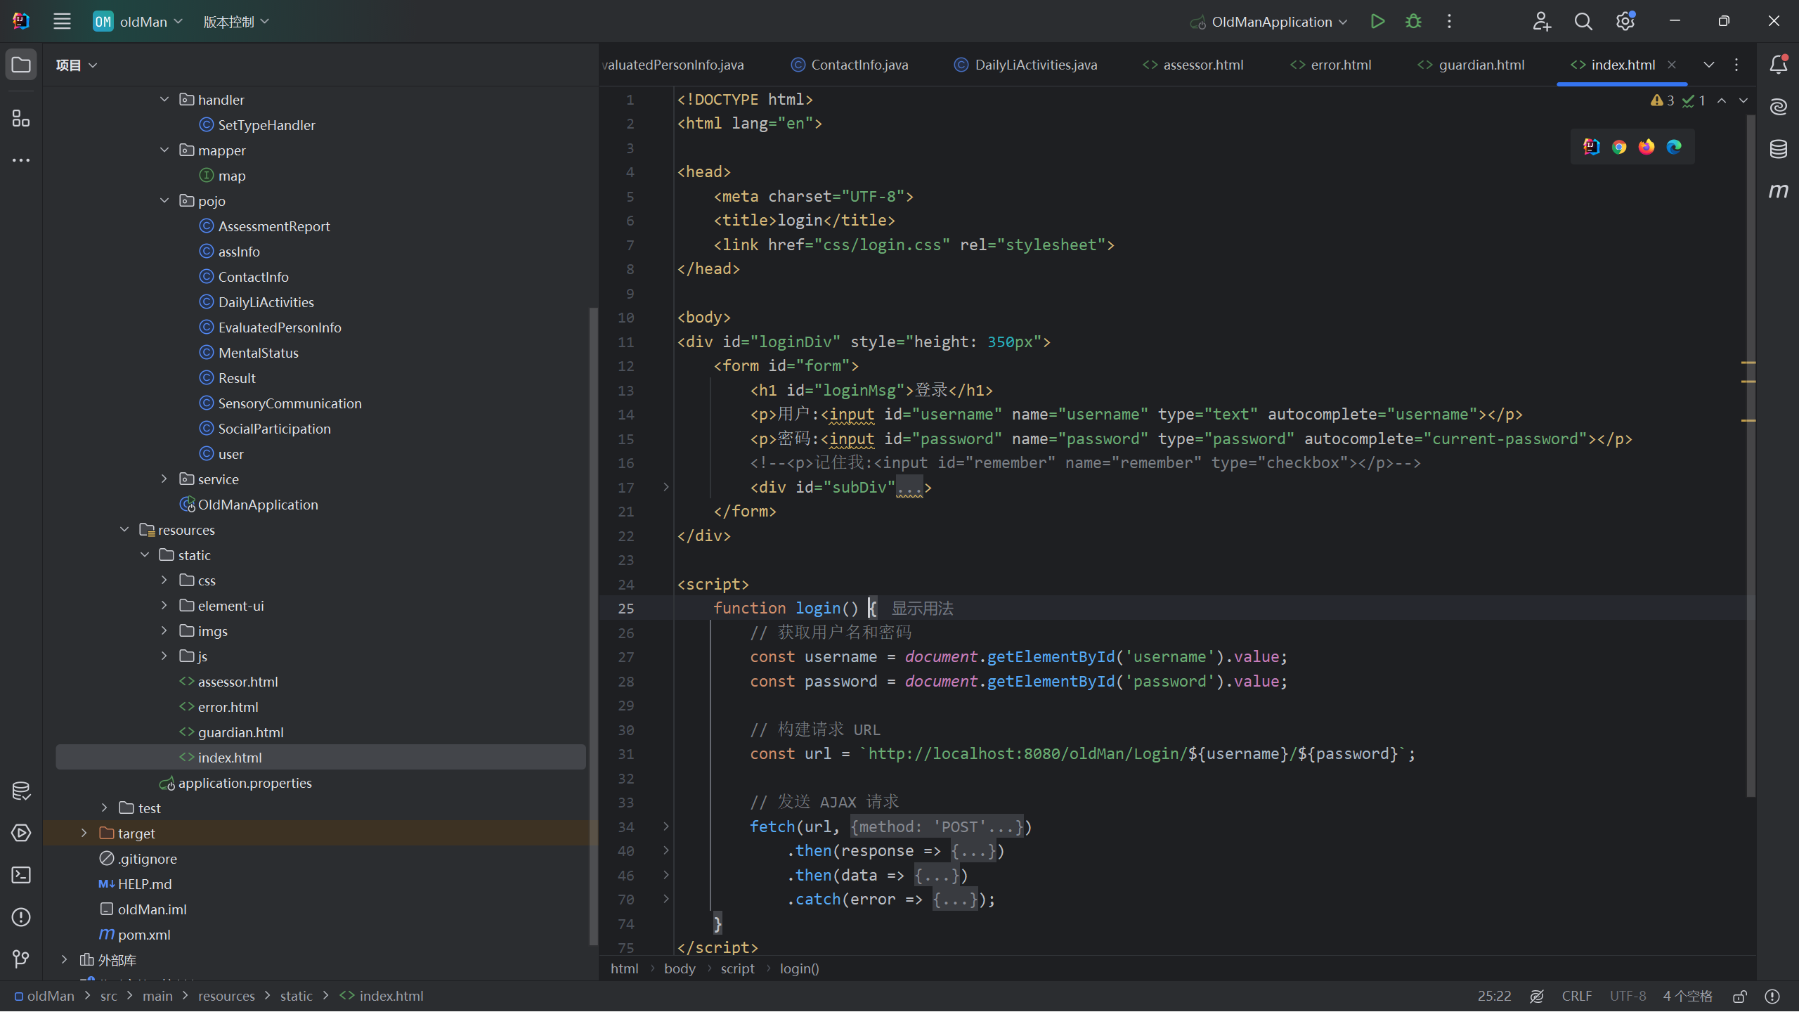1799x1012 pixels.
Task: Preview page in Chrome browser
Action: 1619,147
